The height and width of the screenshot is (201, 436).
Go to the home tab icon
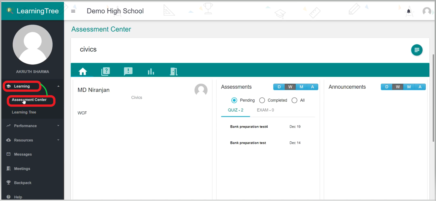click(x=83, y=71)
